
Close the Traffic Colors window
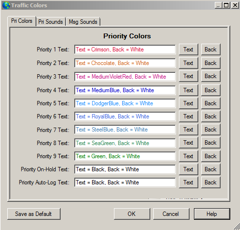tap(235, 5)
